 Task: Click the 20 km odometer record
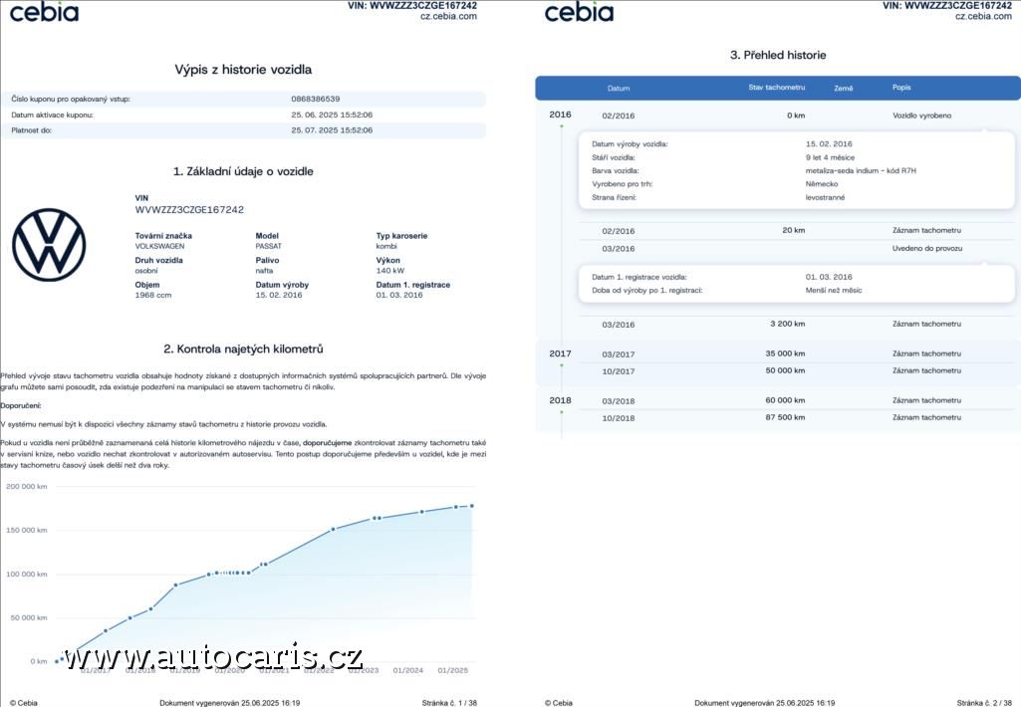[x=794, y=230]
